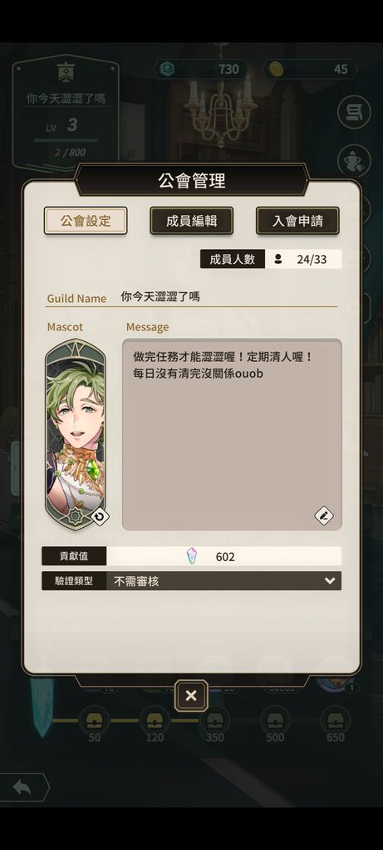Expand the 驗證類型 dropdown arrow
This screenshot has height=850, width=383.
329,580
